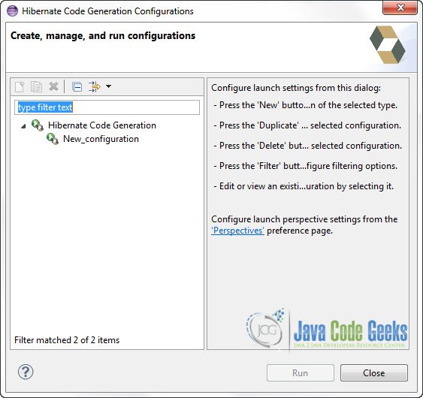Click the Run button
423x398 pixels.
click(x=301, y=373)
